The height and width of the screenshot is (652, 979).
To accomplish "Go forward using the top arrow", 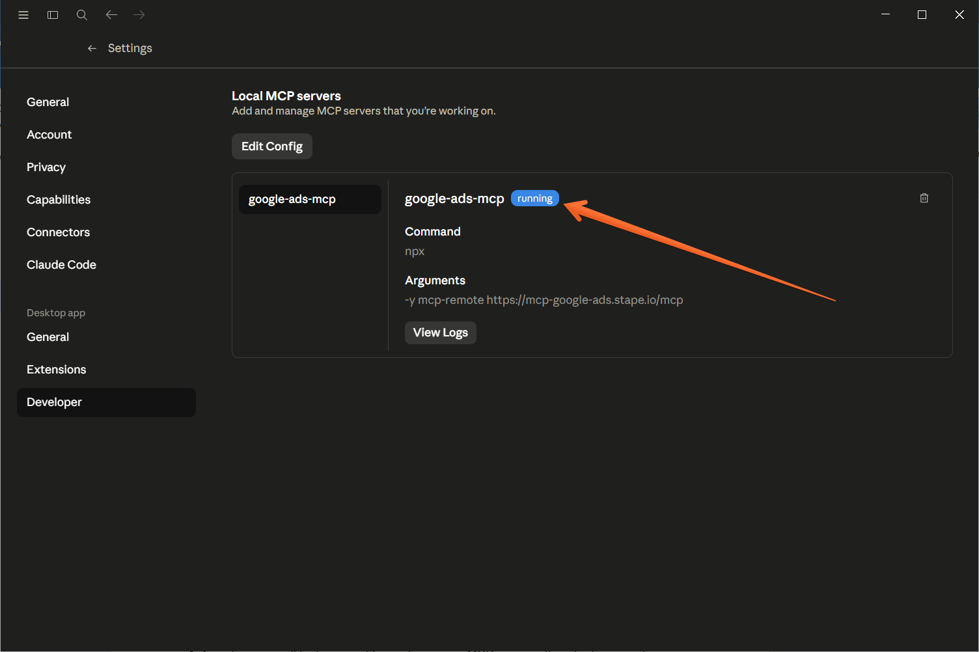I will [139, 14].
